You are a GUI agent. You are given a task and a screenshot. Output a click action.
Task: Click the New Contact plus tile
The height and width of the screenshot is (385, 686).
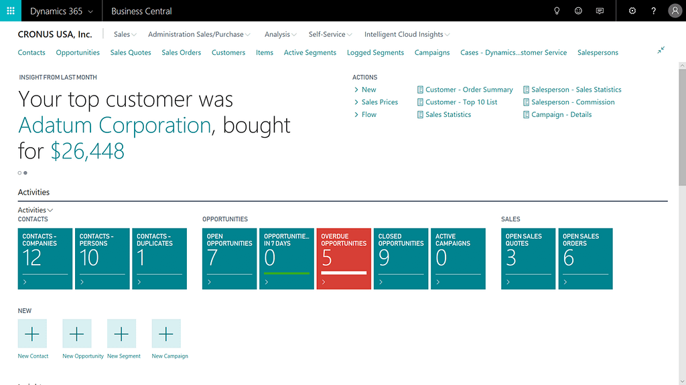pyautogui.click(x=32, y=334)
